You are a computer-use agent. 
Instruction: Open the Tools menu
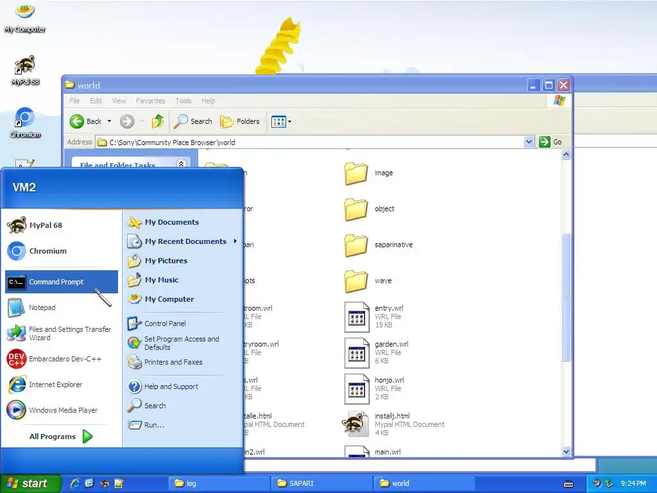(183, 101)
